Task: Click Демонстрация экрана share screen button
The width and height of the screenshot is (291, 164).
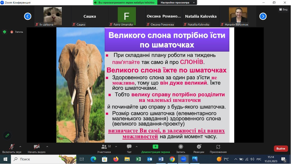Action: click(155, 149)
